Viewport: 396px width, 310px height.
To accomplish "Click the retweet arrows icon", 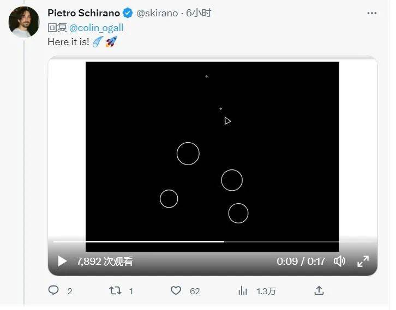I will click(x=115, y=291).
